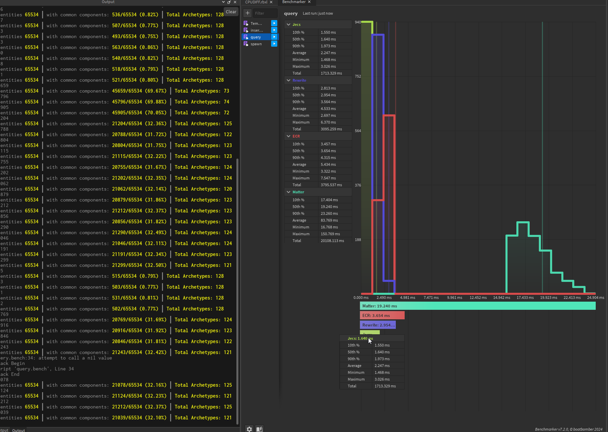The image size is (608, 432).
Task: Collapse the Jecs results section
Action: point(289,25)
